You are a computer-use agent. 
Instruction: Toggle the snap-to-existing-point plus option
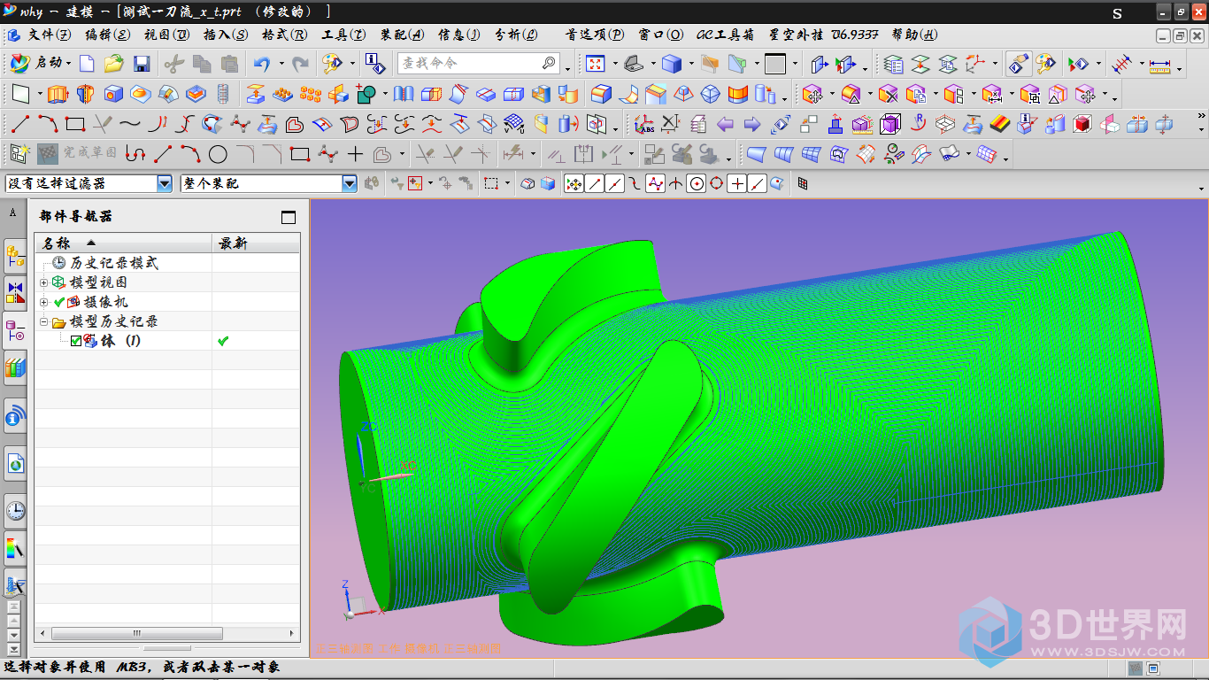coord(737,183)
